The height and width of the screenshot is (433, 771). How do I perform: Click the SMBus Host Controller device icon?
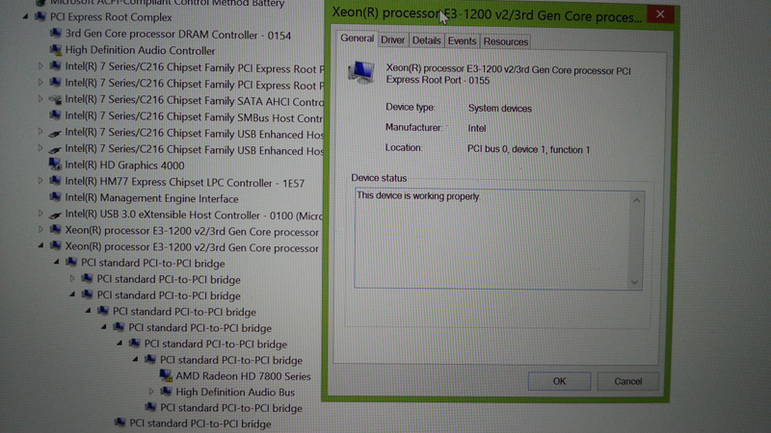point(56,115)
